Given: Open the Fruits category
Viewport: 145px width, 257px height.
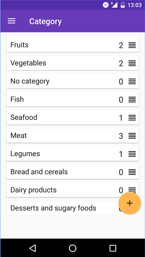Looking at the screenshot, I should pos(72,45).
